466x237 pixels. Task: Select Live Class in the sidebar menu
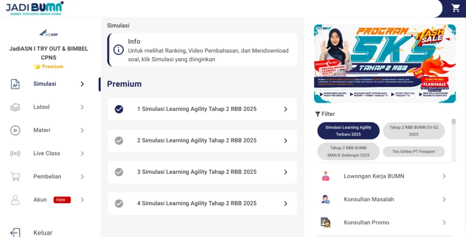pyautogui.click(x=47, y=154)
